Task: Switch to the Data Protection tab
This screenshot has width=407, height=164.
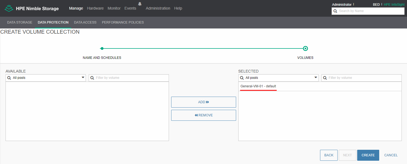Action: pos(53,22)
